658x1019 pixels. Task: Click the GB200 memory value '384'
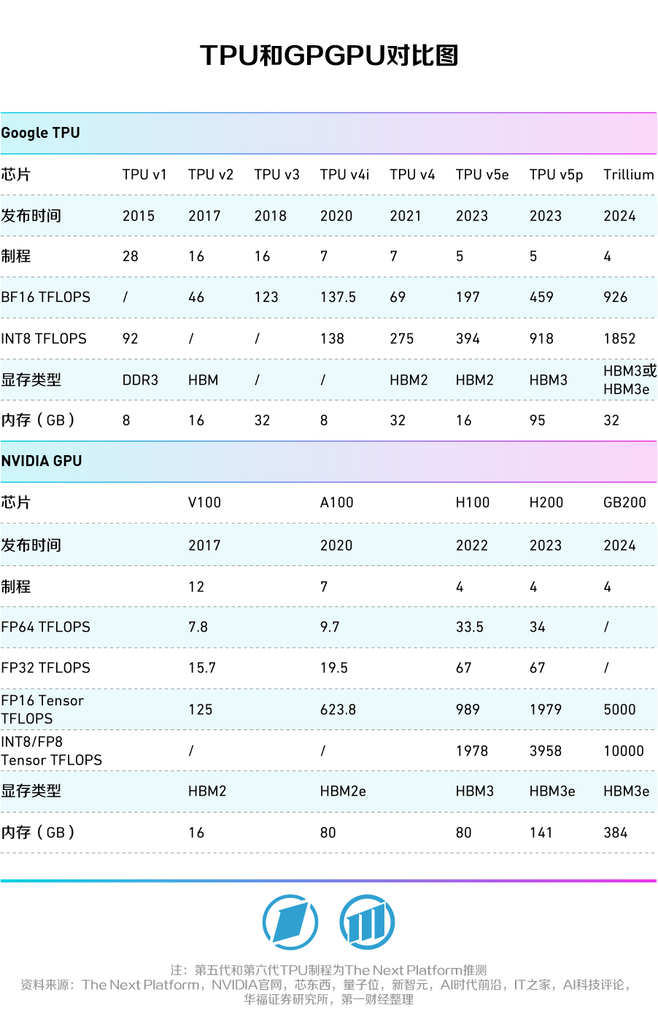[616, 832]
